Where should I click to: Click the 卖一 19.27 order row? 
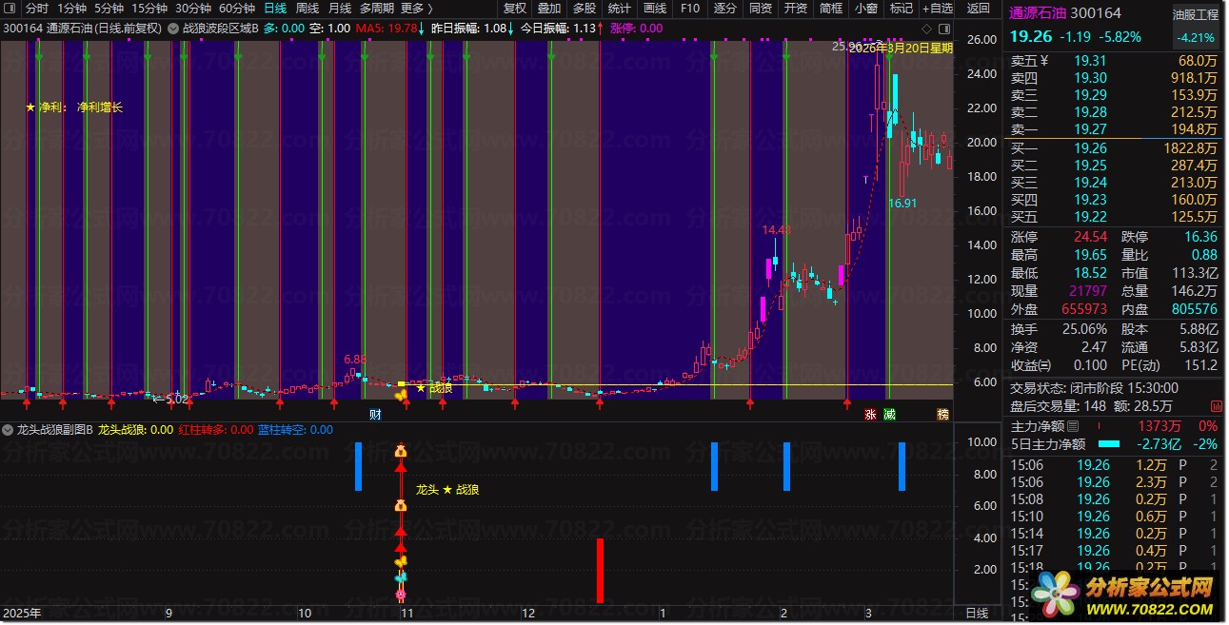(1114, 129)
